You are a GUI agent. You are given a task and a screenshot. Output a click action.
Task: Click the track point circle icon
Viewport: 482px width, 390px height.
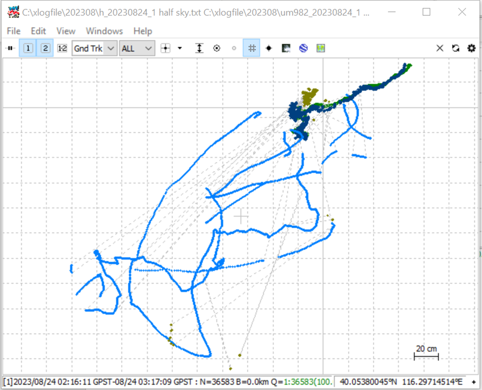217,48
